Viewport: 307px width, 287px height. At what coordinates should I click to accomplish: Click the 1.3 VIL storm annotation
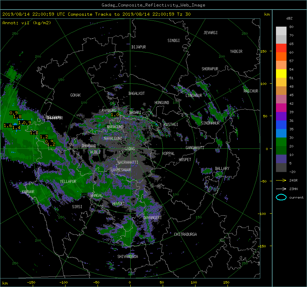tap(34, 133)
